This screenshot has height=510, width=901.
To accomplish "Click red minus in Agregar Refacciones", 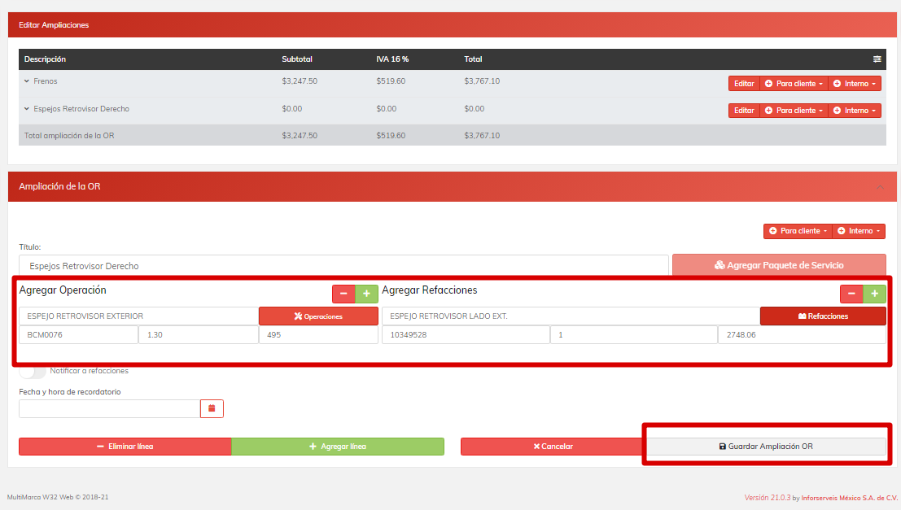I will (x=851, y=294).
